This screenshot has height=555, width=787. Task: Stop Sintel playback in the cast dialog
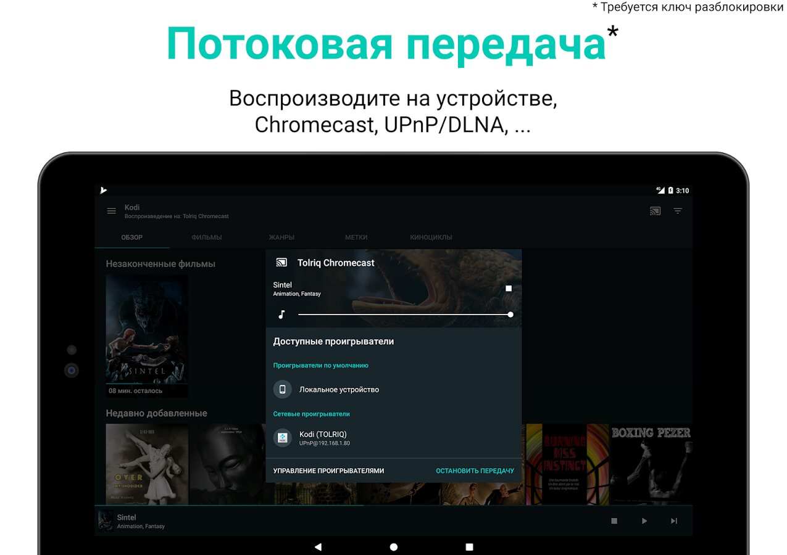[509, 288]
